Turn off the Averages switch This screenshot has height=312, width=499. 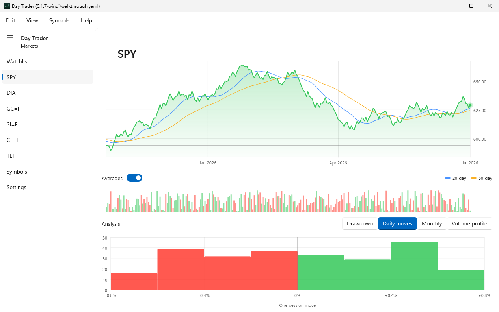click(x=134, y=178)
